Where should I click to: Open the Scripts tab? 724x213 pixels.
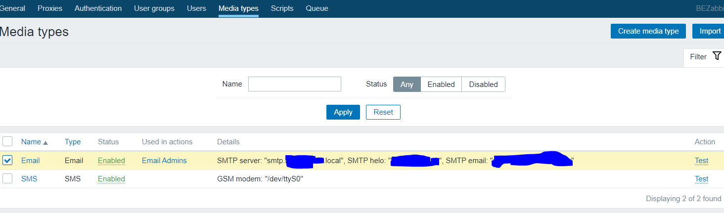pos(282,8)
